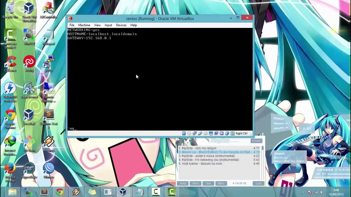
Task: Click the USB devices indicator in VirtualBox status bar
Action: tap(200, 133)
